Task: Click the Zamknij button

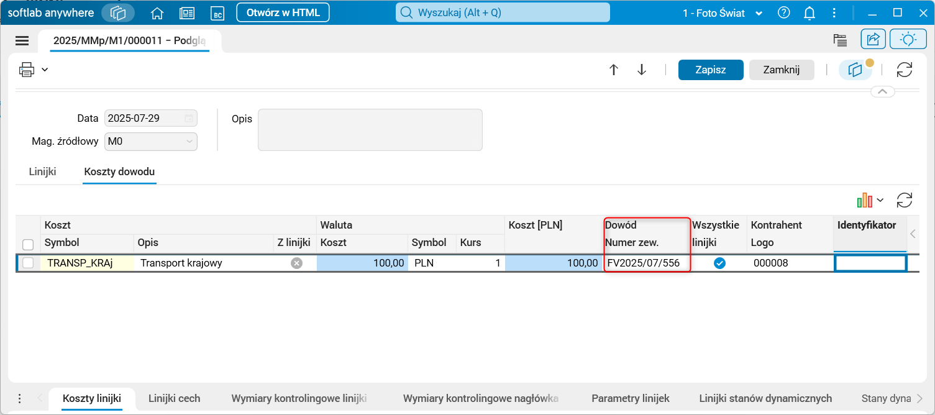Action: [x=782, y=70]
